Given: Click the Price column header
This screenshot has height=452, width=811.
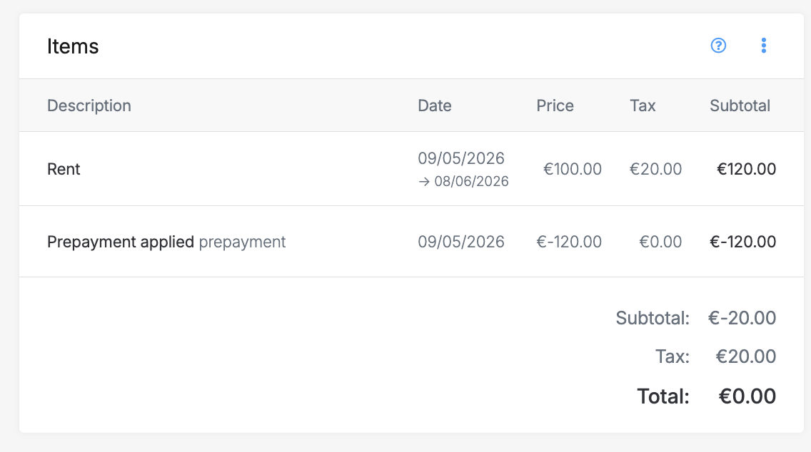Looking at the screenshot, I should coord(555,106).
